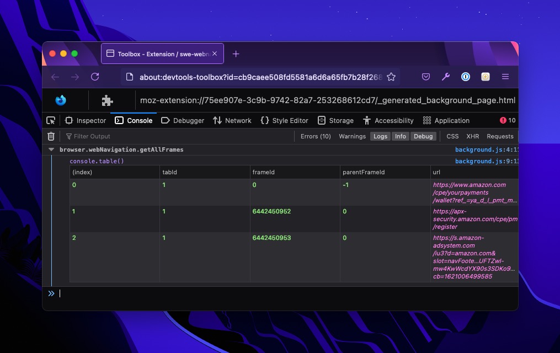Sort table by parentFrameId column header
This screenshot has width=560, height=353.
point(385,172)
